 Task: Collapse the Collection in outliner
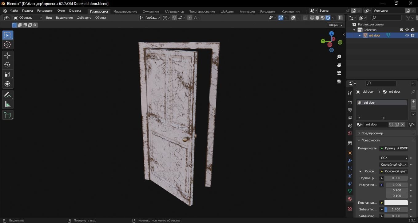[x=354, y=30]
